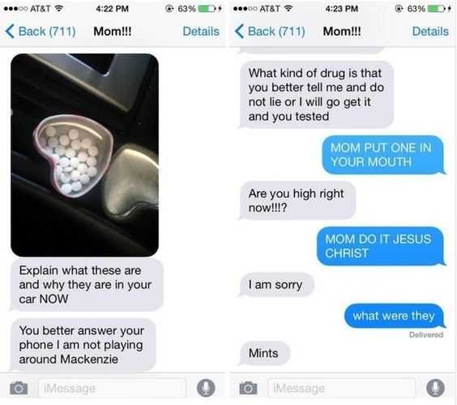The image size is (457, 405).
Task: Tap the camera icon in left screenshot
Action: (x=19, y=388)
